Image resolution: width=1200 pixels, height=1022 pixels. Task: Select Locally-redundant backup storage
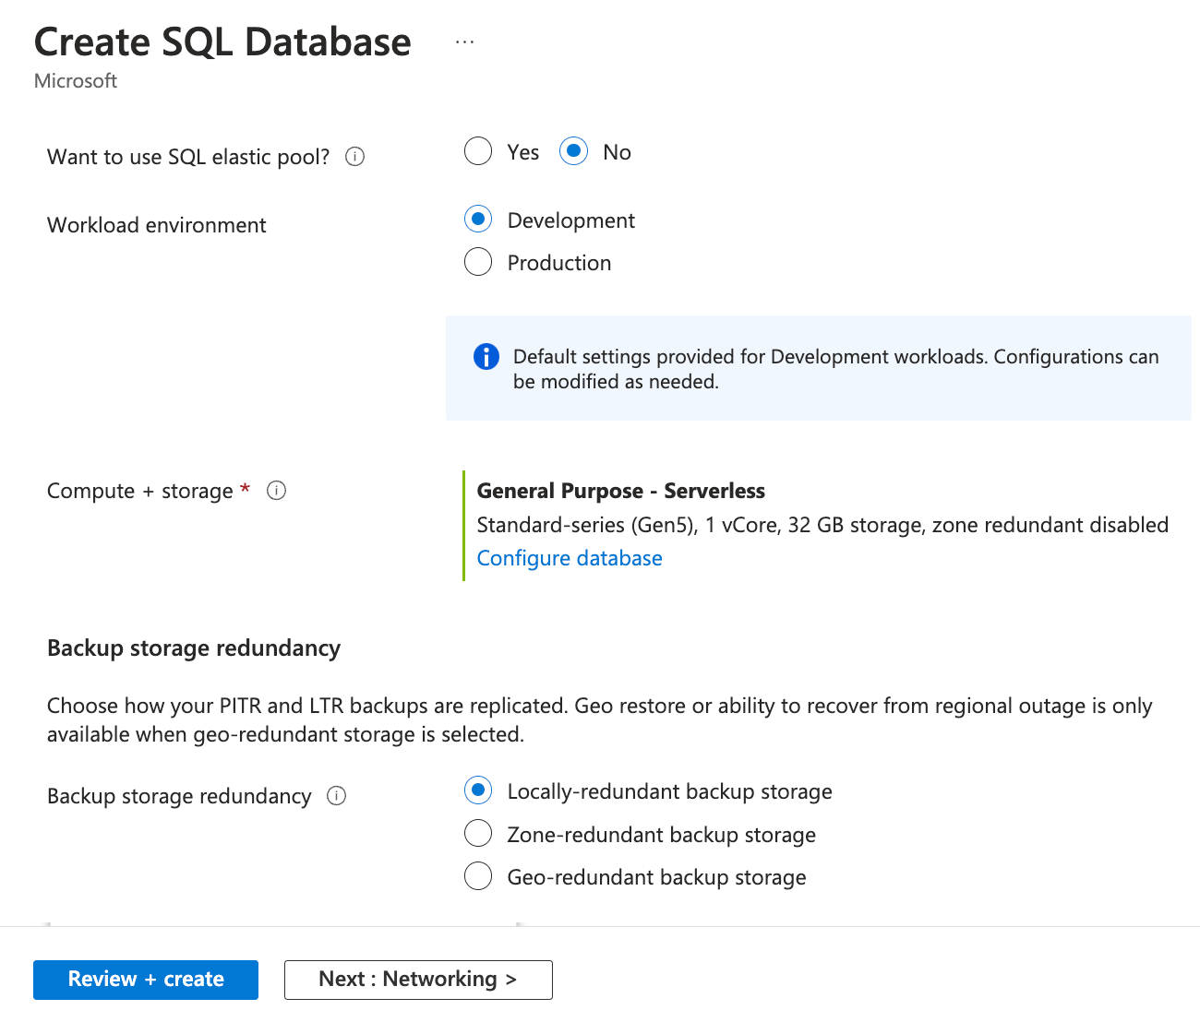478,790
